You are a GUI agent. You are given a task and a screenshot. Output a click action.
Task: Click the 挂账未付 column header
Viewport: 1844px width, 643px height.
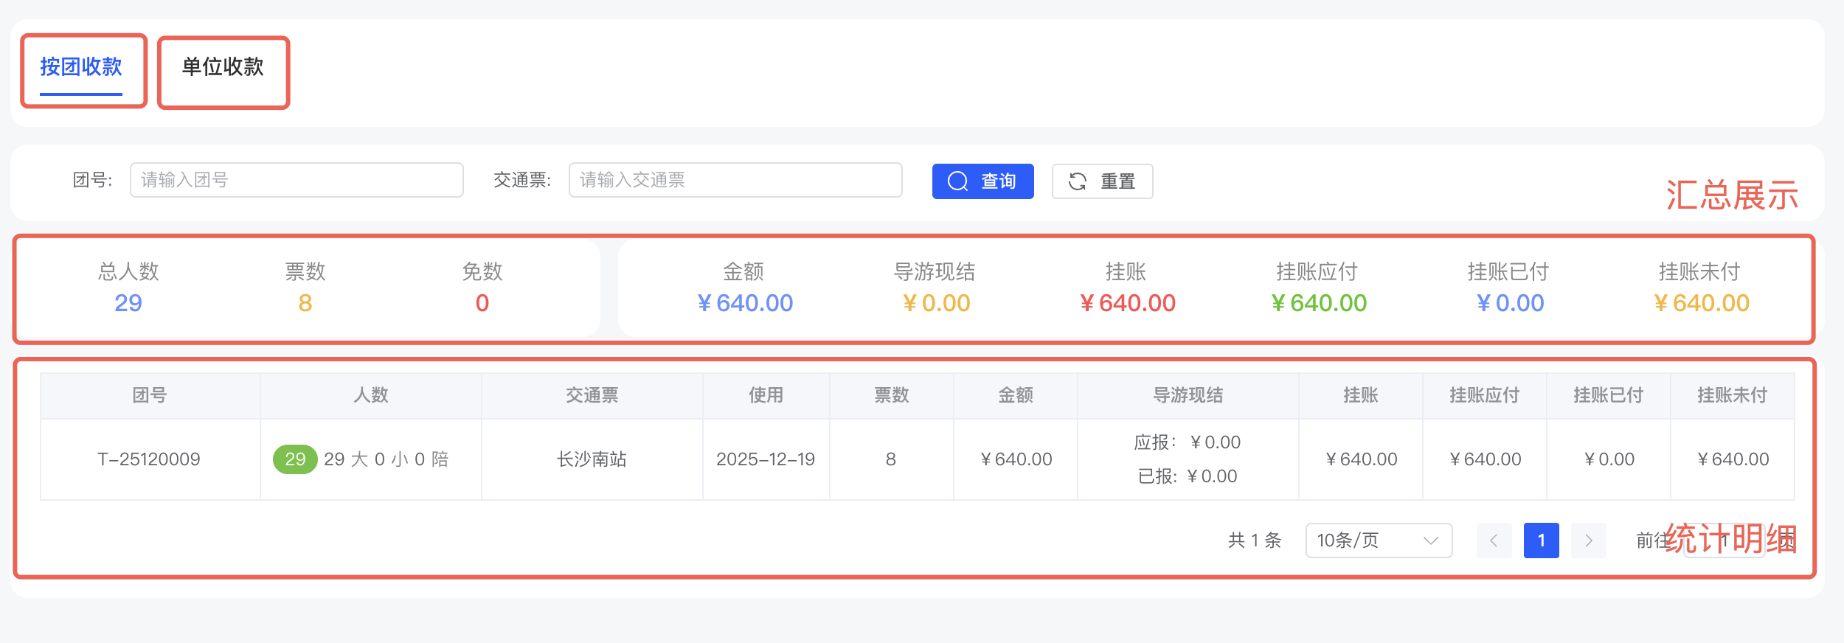[x=1732, y=396]
